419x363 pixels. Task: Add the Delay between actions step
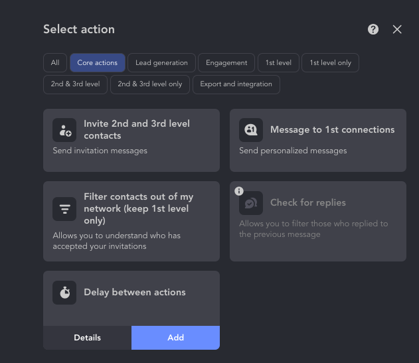(175, 338)
